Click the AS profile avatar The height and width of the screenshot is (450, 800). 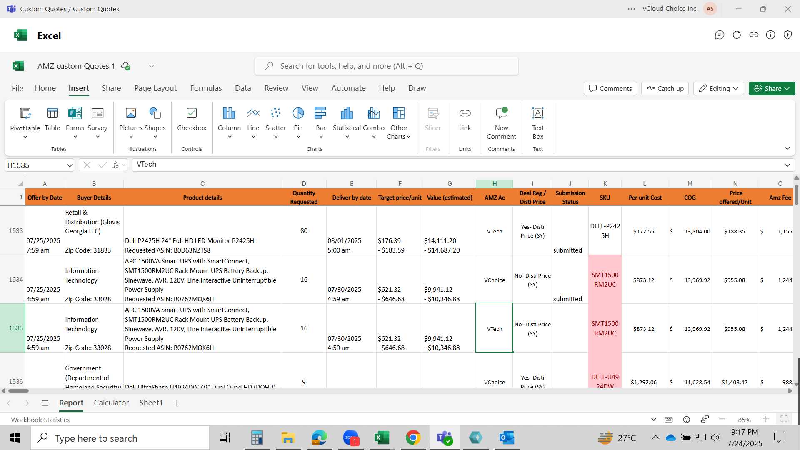pyautogui.click(x=710, y=9)
